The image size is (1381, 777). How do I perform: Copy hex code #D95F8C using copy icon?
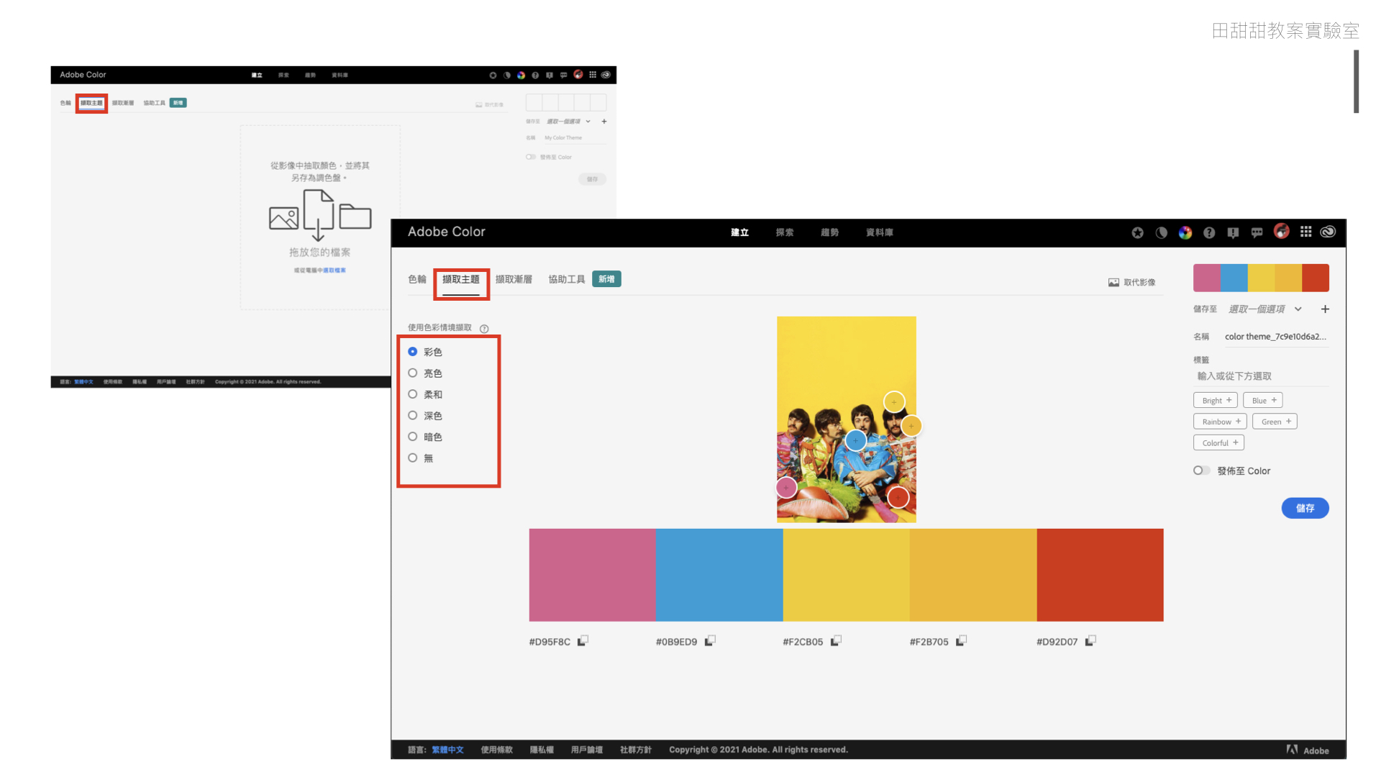[x=583, y=640]
